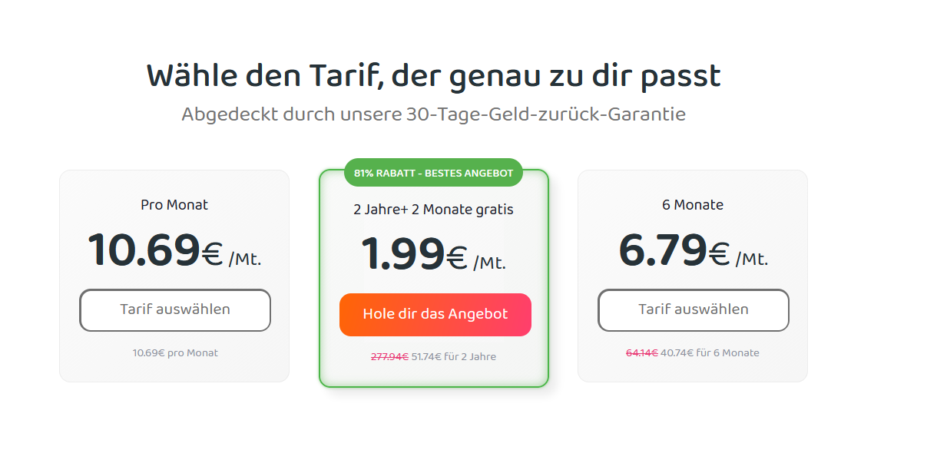Click the /Mt. label beside 6.79€
937x473 pixels.
pyautogui.click(x=752, y=259)
